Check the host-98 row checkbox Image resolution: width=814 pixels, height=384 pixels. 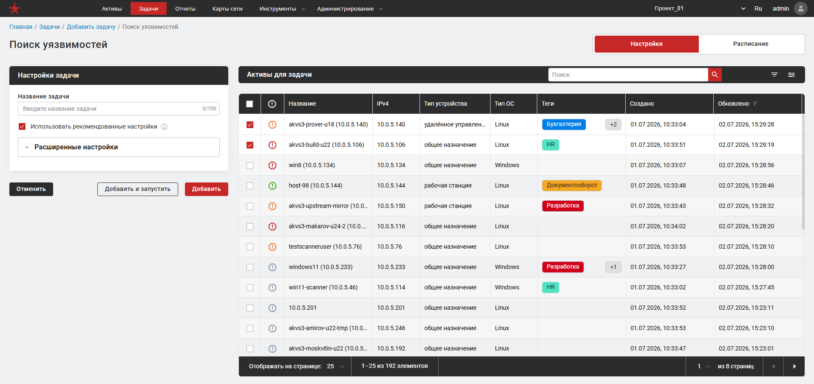click(250, 186)
